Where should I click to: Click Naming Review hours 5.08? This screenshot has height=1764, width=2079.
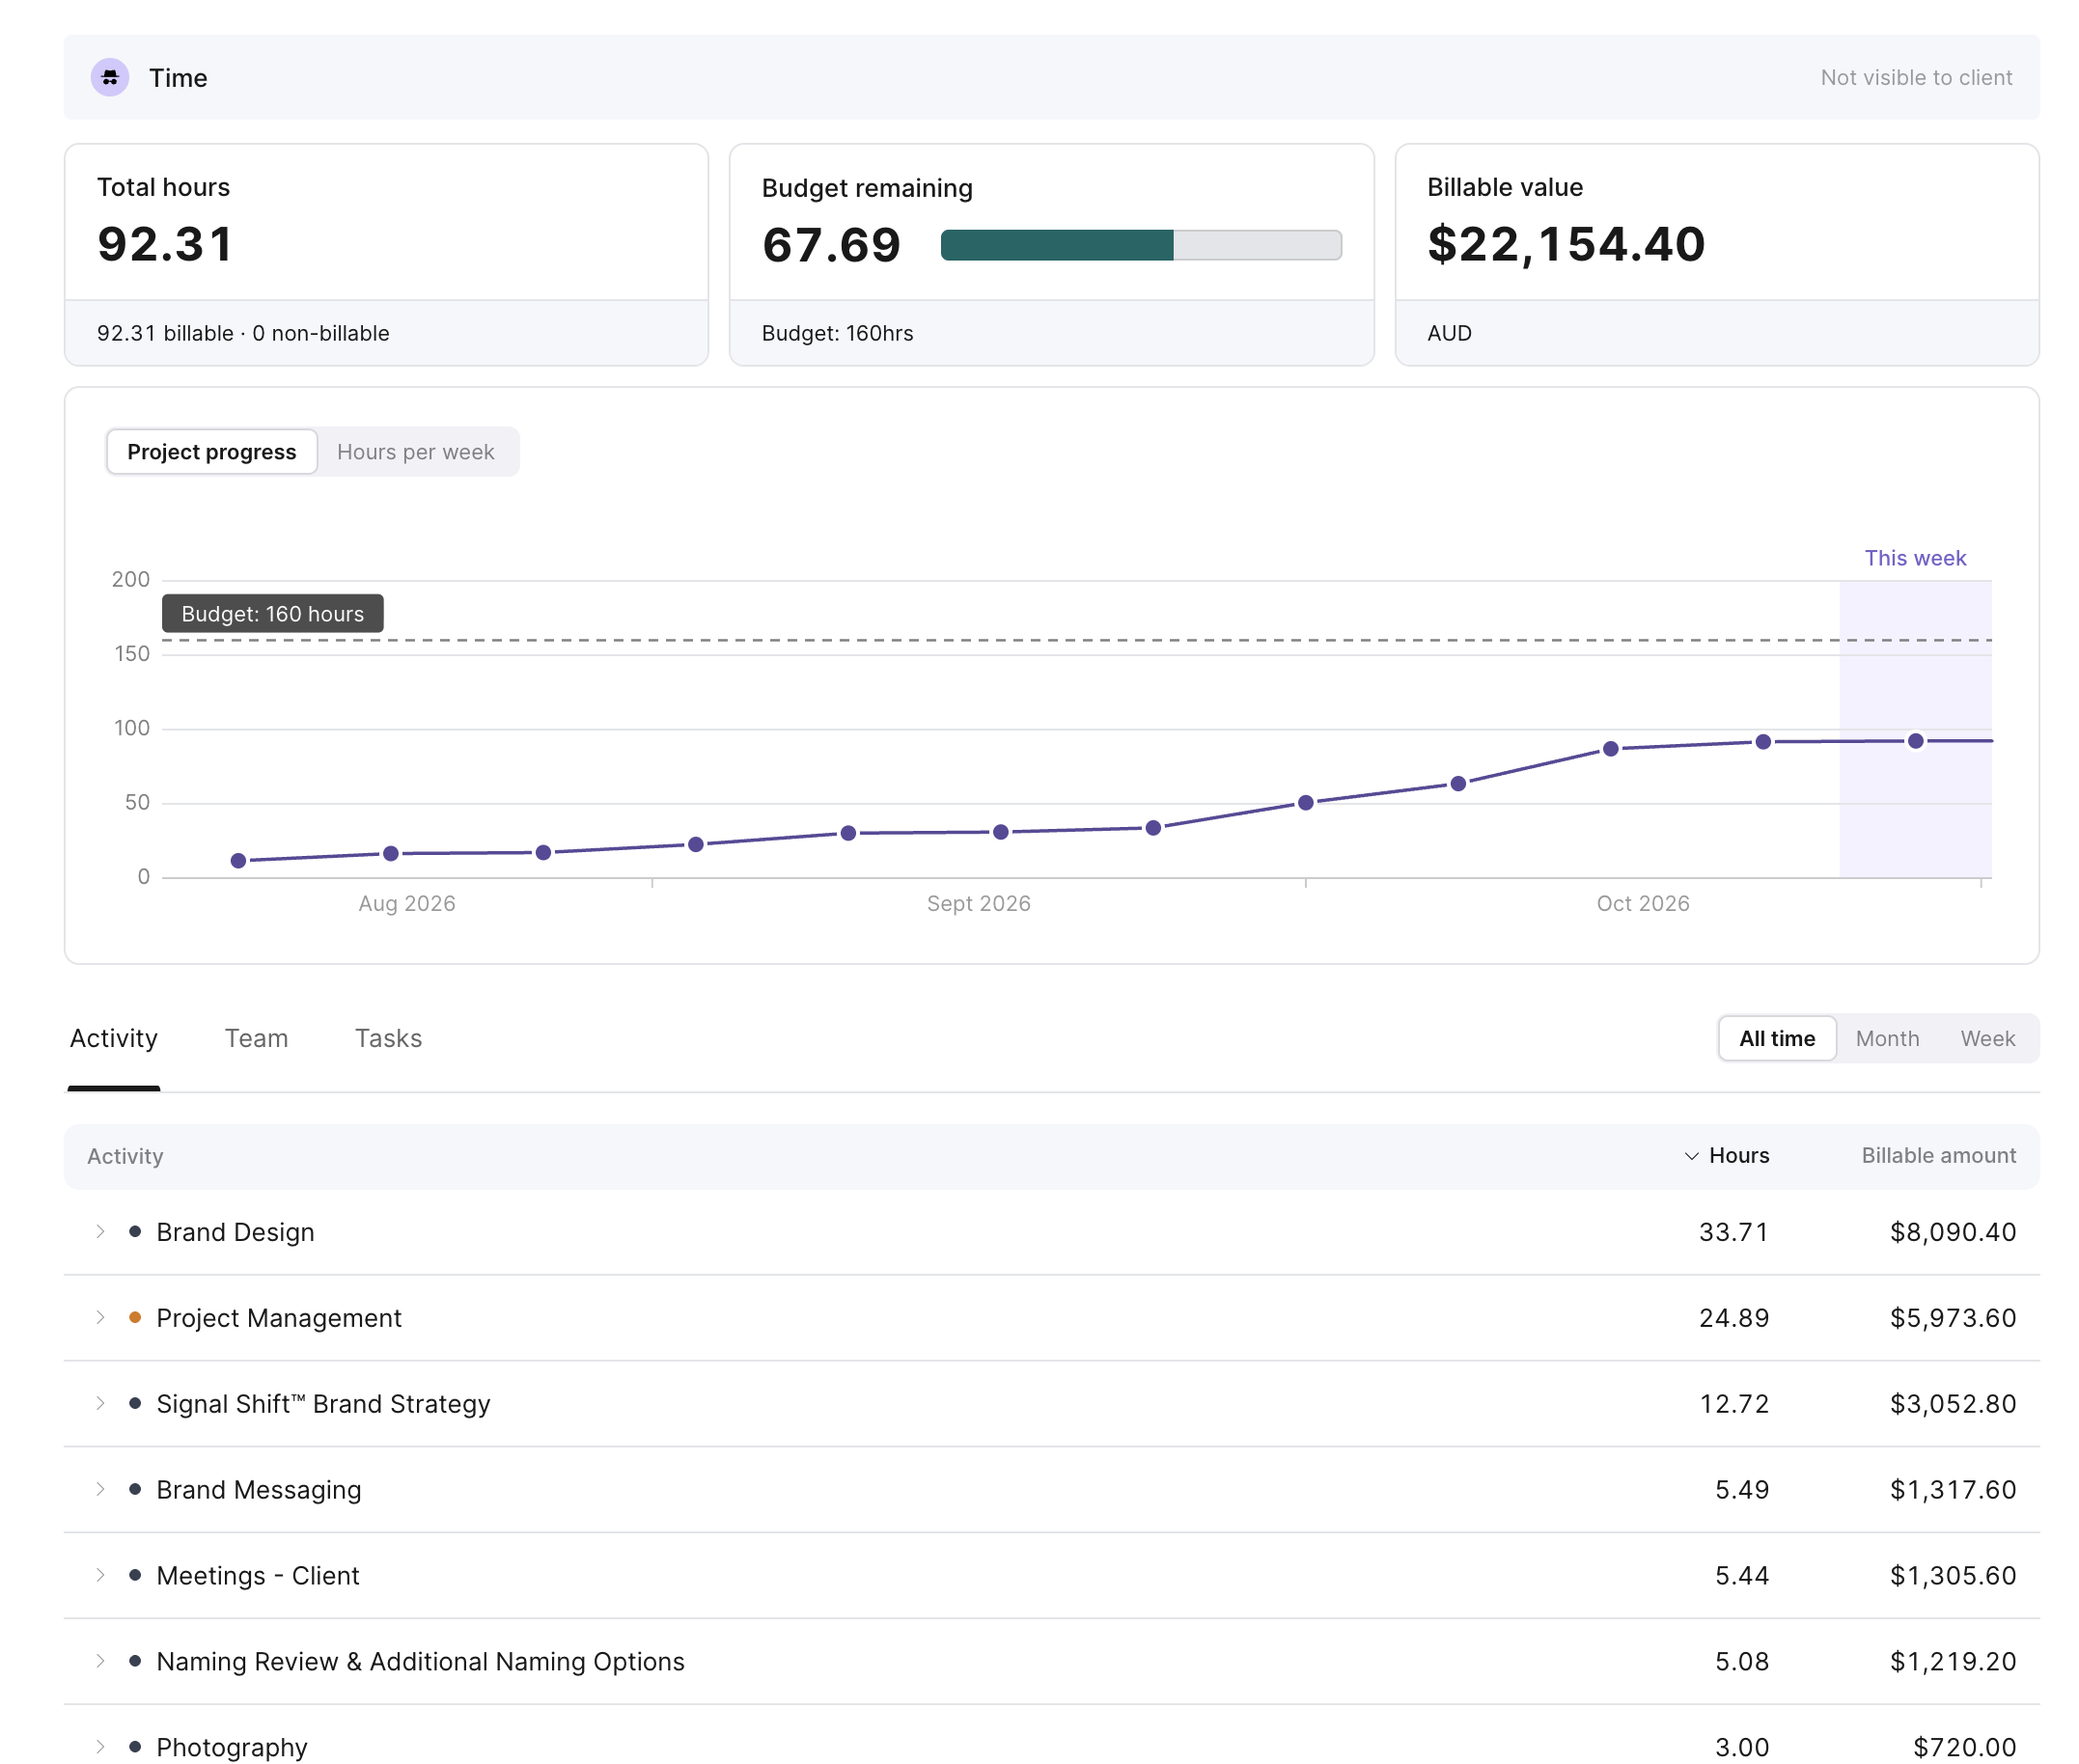point(1742,1662)
